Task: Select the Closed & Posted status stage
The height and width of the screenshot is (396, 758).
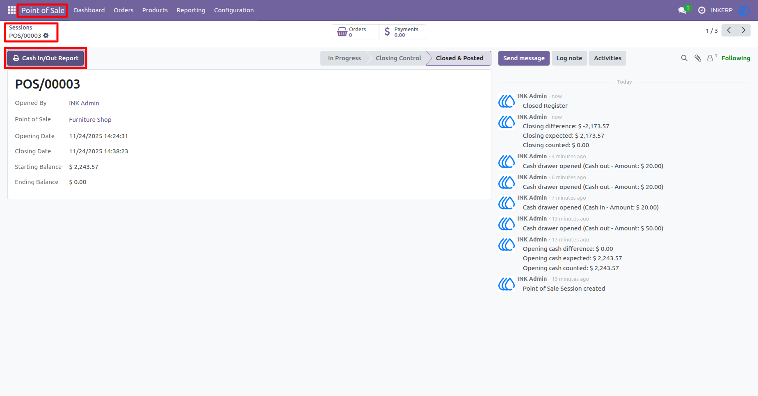Action: 459,58
